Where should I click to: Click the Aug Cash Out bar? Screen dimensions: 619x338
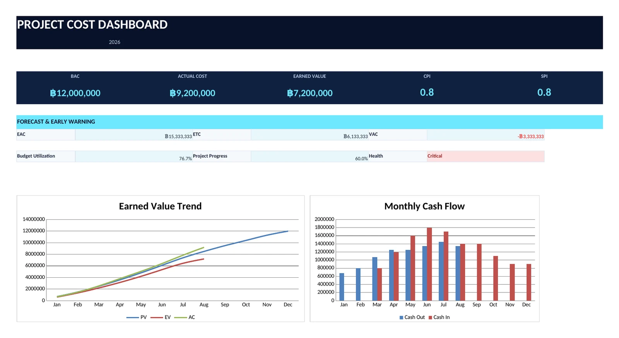tap(458, 273)
